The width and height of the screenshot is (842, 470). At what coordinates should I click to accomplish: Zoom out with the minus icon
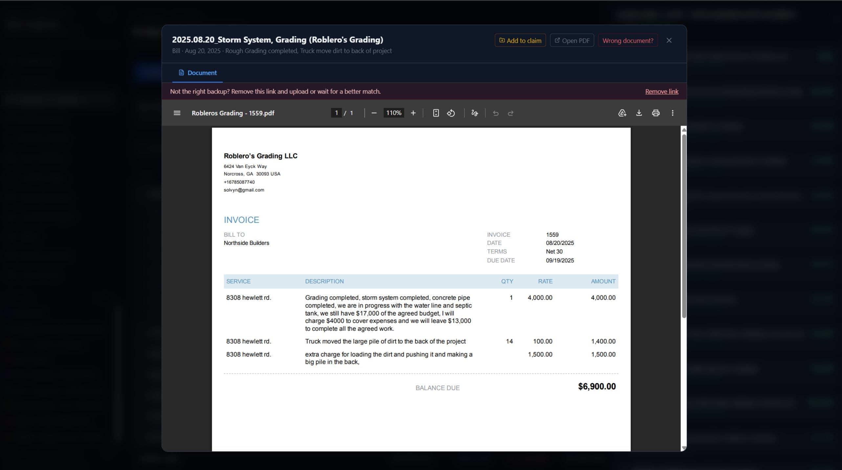pyautogui.click(x=374, y=113)
